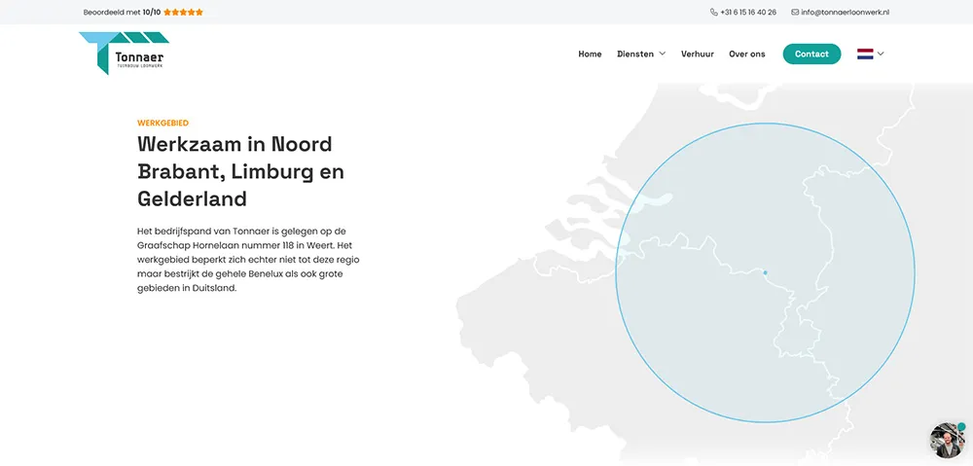Click the phone handset icon
The image size is (973, 466).
[x=714, y=13]
